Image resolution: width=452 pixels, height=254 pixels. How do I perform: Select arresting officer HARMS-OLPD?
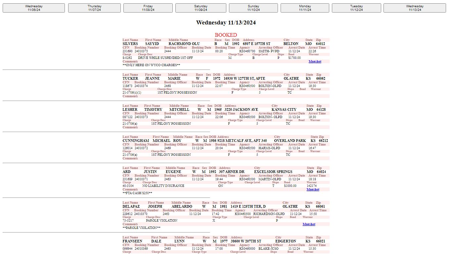tap(269, 148)
